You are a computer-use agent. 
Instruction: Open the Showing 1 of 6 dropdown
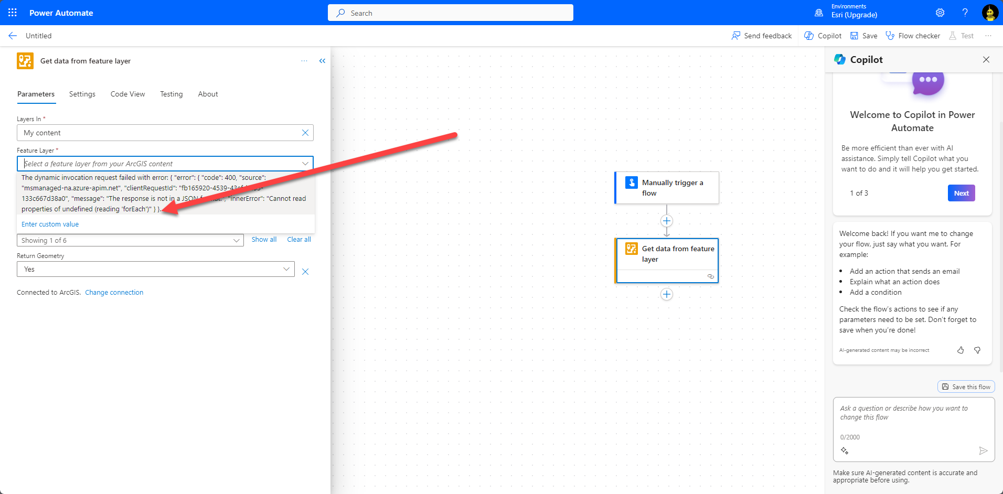(x=130, y=240)
